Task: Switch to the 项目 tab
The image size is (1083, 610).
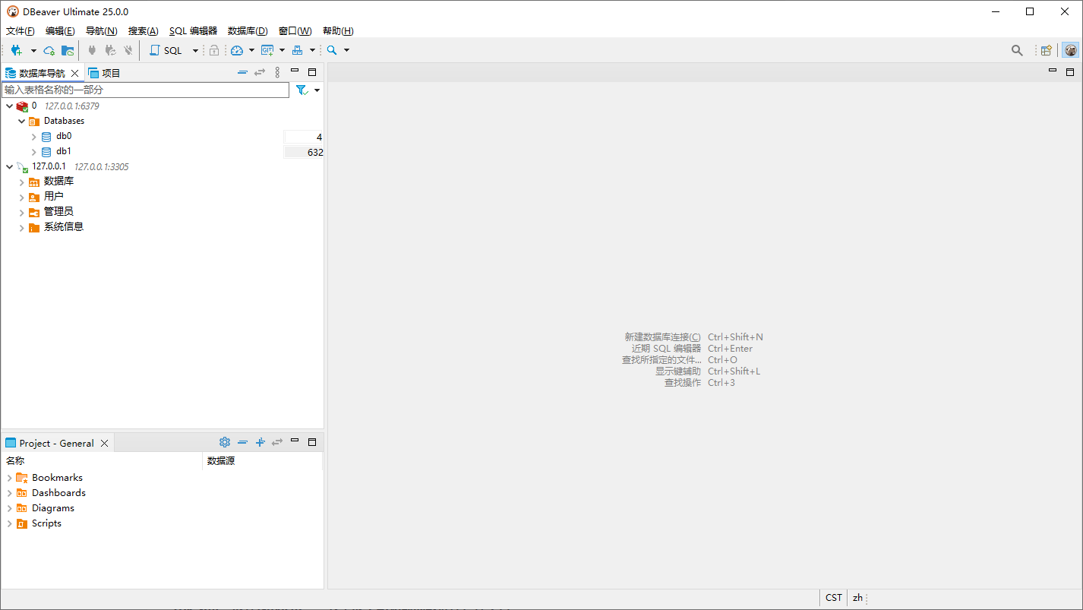Action: tap(104, 73)
